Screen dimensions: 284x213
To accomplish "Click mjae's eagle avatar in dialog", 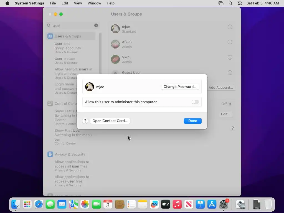I will point(90,87).
